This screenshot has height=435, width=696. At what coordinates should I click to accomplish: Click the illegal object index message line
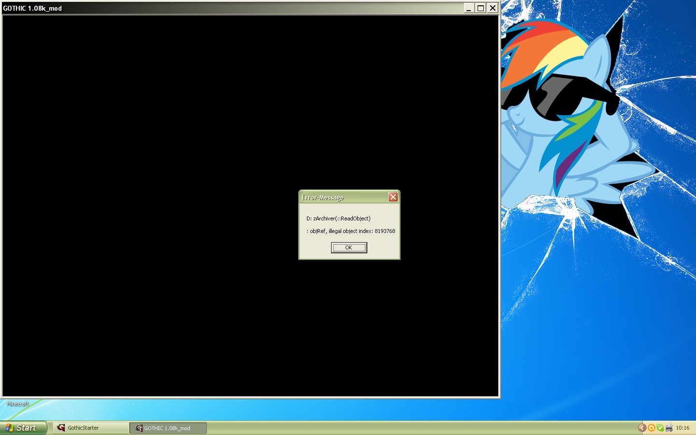(x=351, y=231)
